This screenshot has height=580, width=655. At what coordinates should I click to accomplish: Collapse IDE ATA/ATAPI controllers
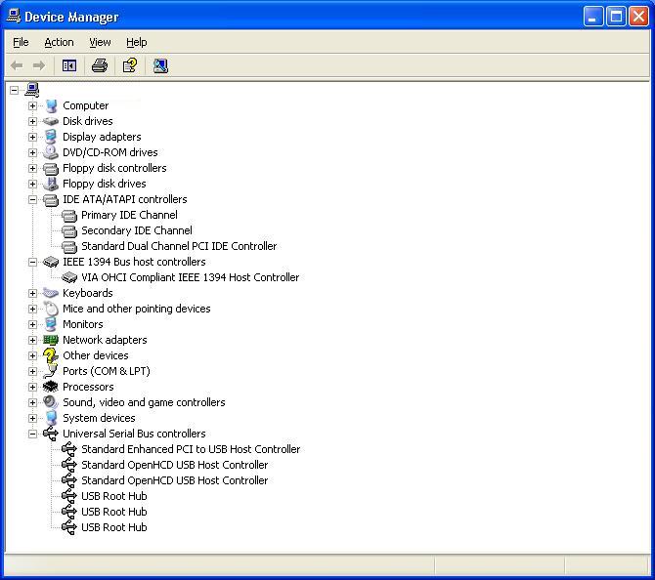(x=32, y=199)
